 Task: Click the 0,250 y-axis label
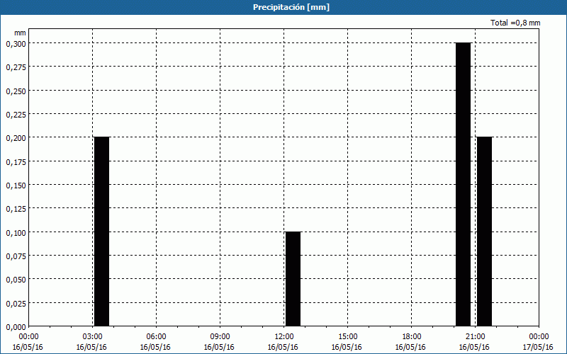(16, 91)
